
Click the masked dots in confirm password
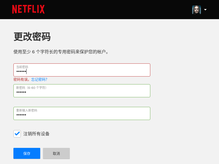(21, 115)
